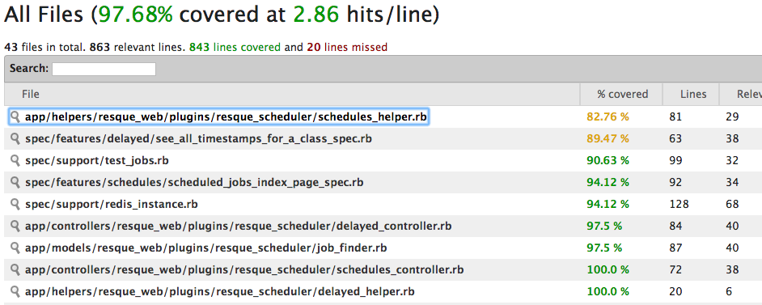Click magnifier icon beside delayed_helper.rb

click(15, 291)
